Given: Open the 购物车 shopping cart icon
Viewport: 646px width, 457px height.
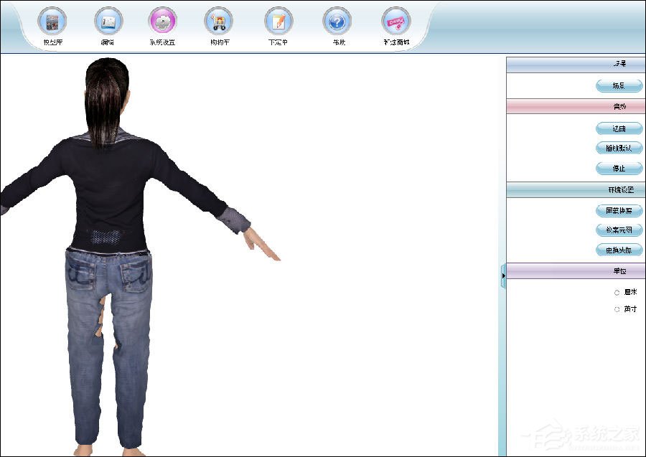Looking at the screenshot, I should (x=218, y=22).
